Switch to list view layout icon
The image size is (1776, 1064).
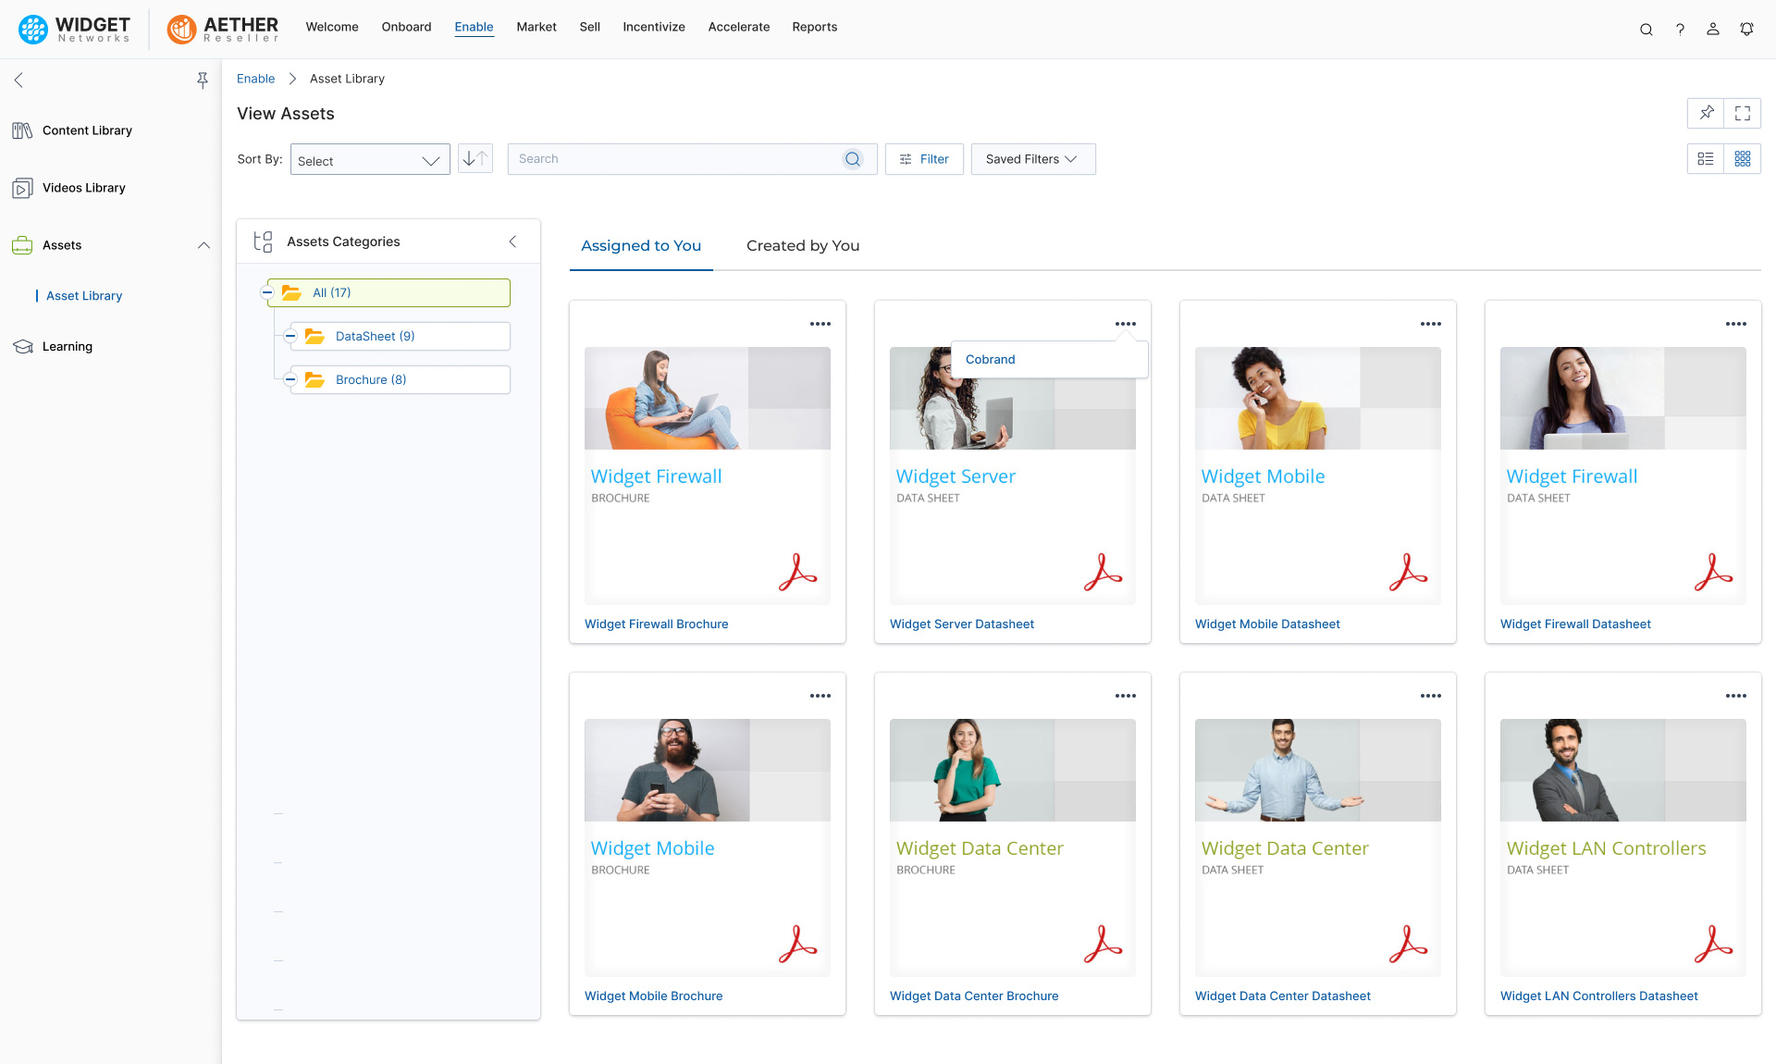pos(1706,159)
